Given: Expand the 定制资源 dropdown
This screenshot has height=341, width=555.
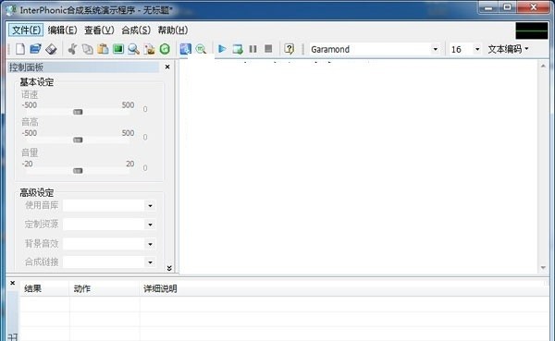Looking at the screenshot, I should (150, 225).
